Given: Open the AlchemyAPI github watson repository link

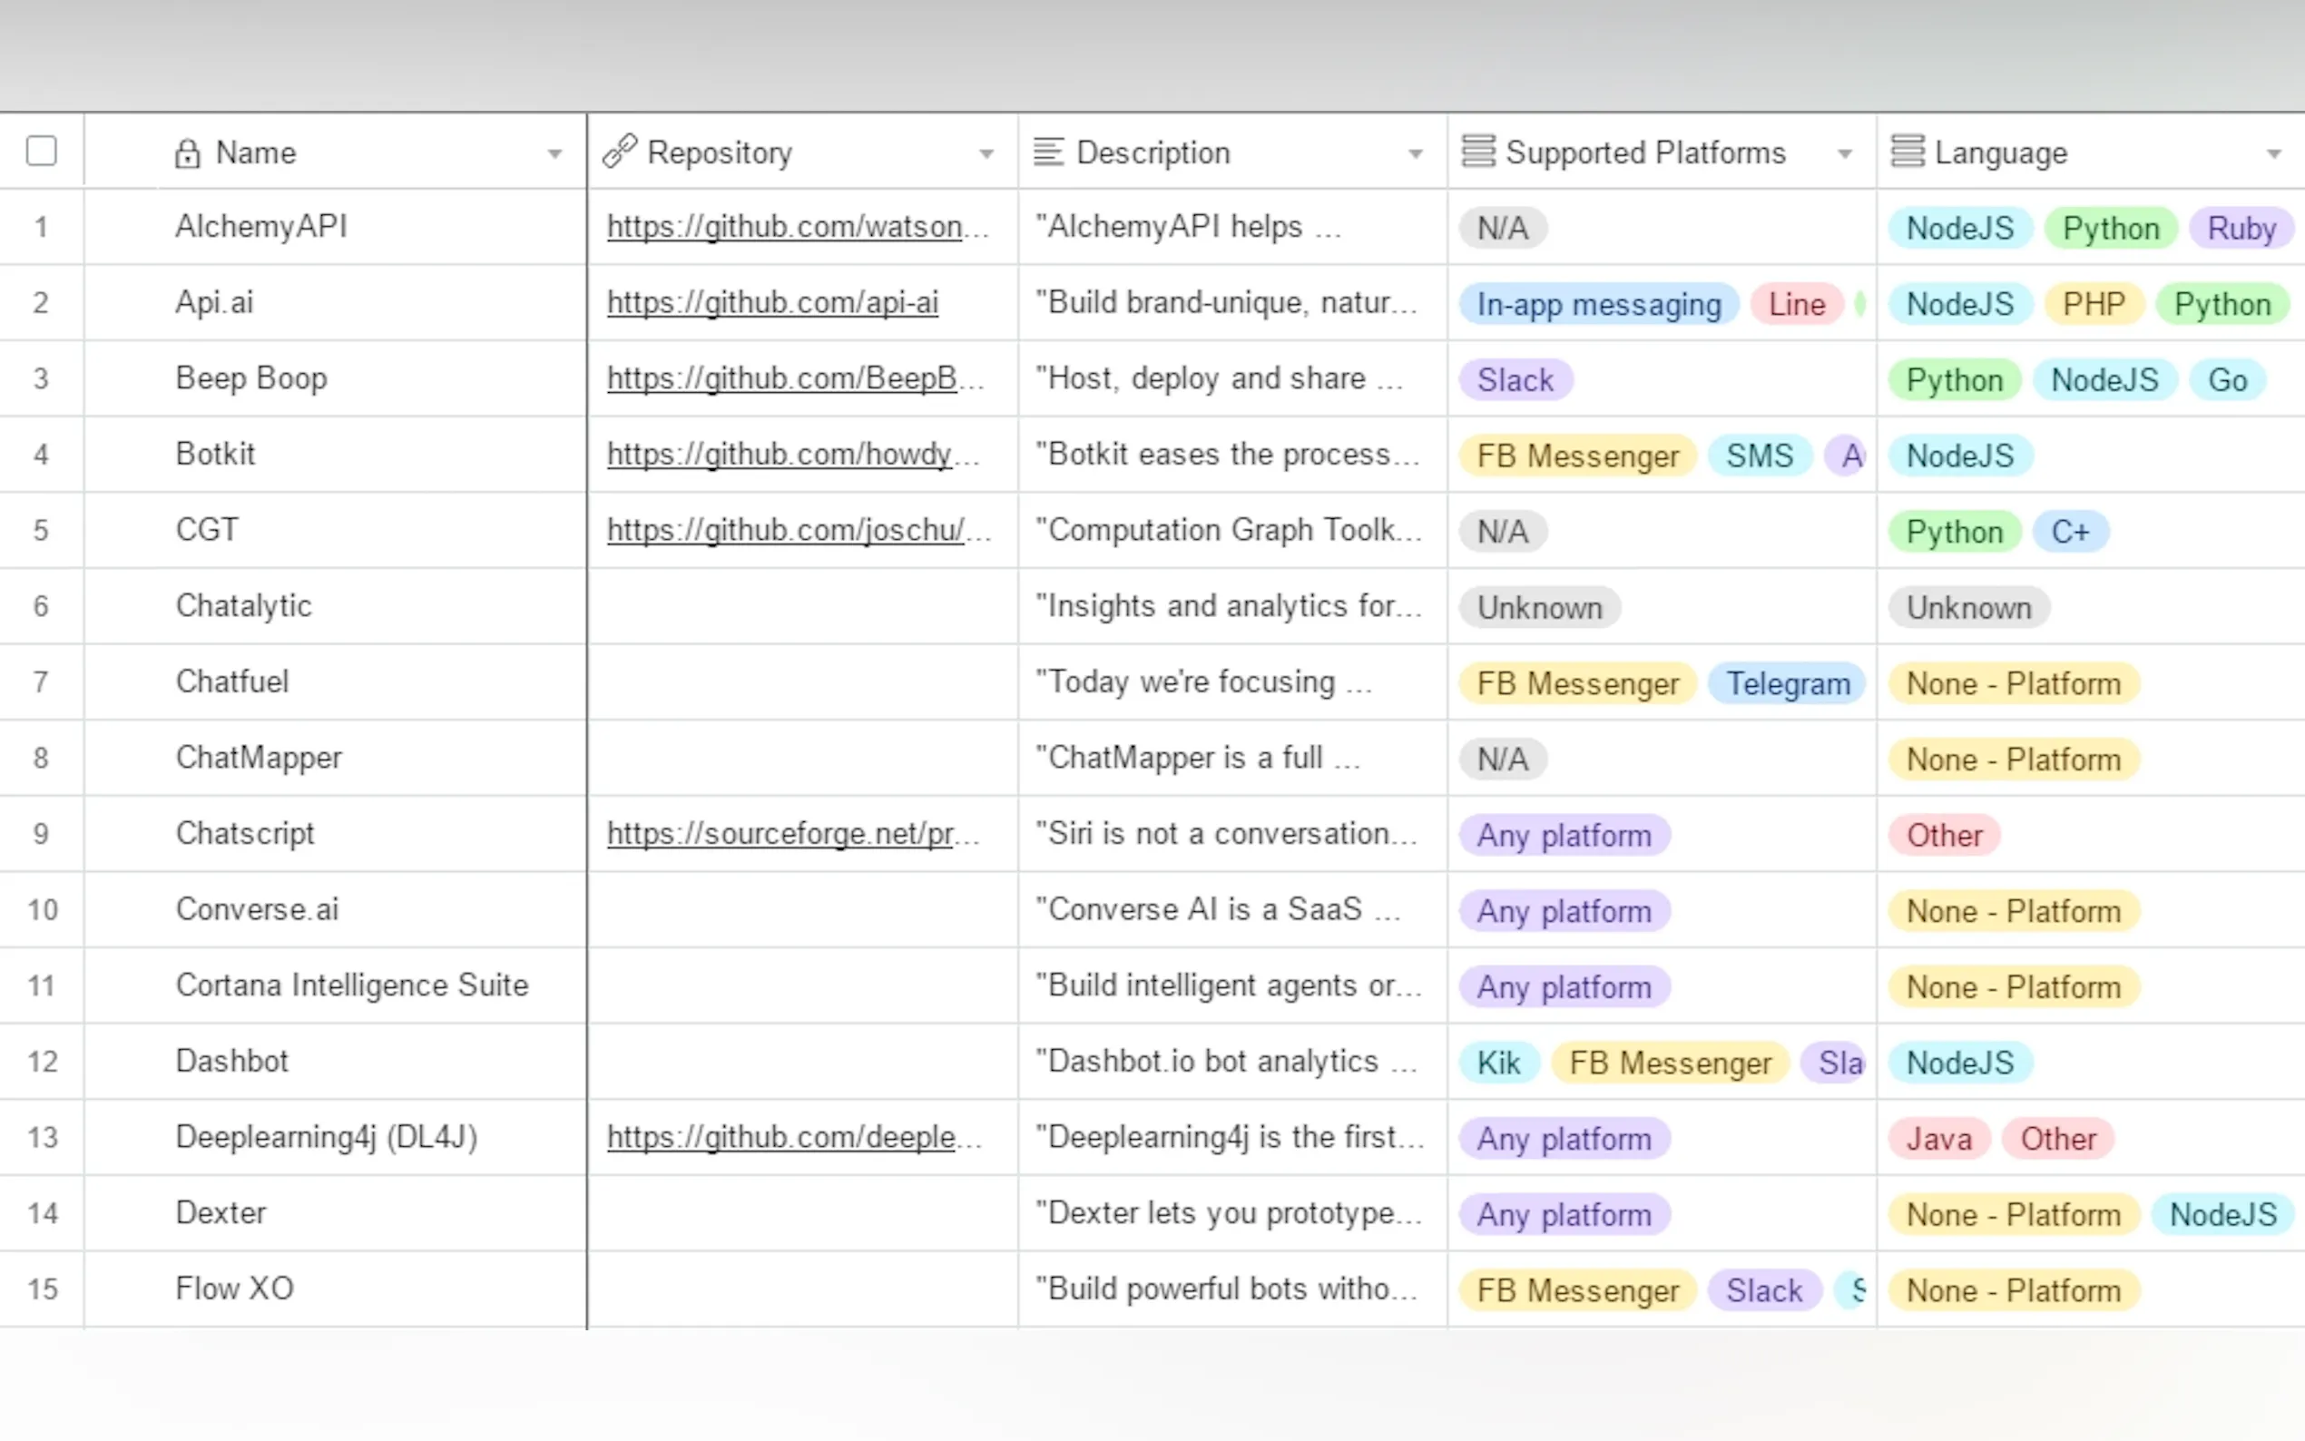Looking at the screenshot, I should [784, 227].
